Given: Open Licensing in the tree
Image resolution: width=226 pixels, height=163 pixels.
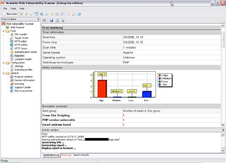Looking at the screenshot, I should coord(19,84).
